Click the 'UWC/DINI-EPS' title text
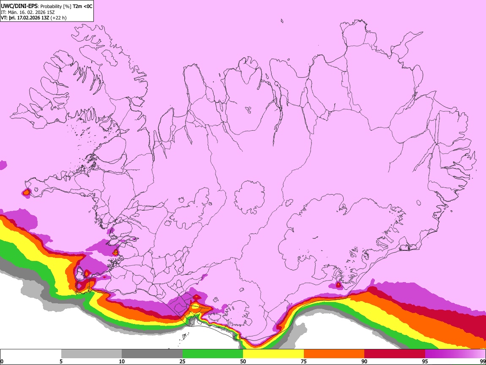Screen dimensions: 486x365 click(x=19, y=6)
